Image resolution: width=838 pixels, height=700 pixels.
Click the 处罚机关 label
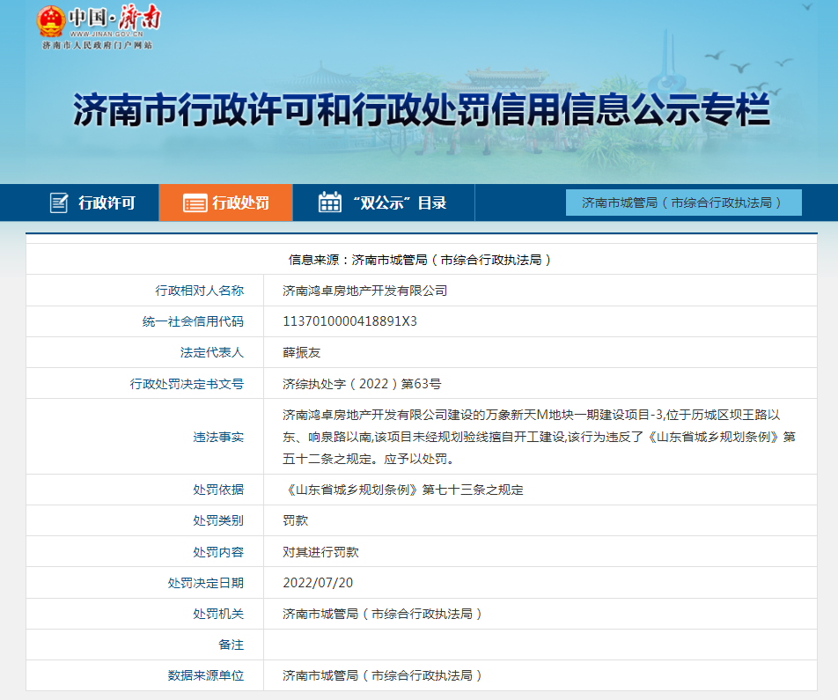(218, 614)
